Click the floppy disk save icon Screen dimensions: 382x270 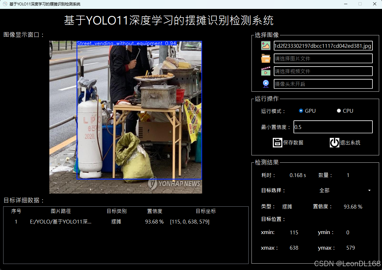pyautogui.click(x=278, y=143)
